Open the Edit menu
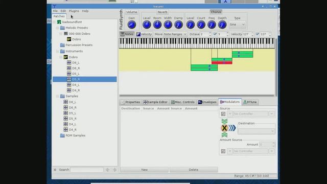 63,11
